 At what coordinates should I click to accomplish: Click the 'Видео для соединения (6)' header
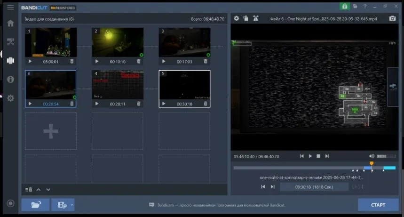click(x=49, y=19)
